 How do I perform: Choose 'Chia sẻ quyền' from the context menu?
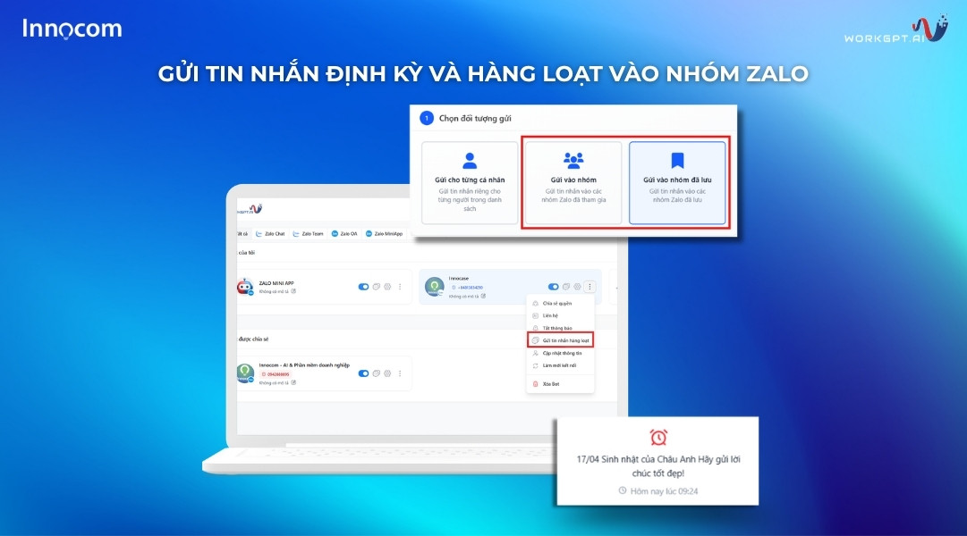pyautogui.click(x=560, y=303)
